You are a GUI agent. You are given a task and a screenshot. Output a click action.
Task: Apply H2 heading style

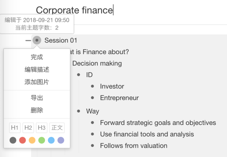[28, 128]
